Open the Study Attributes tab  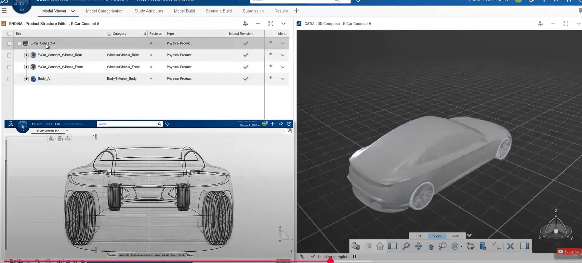tap(149, 11)
